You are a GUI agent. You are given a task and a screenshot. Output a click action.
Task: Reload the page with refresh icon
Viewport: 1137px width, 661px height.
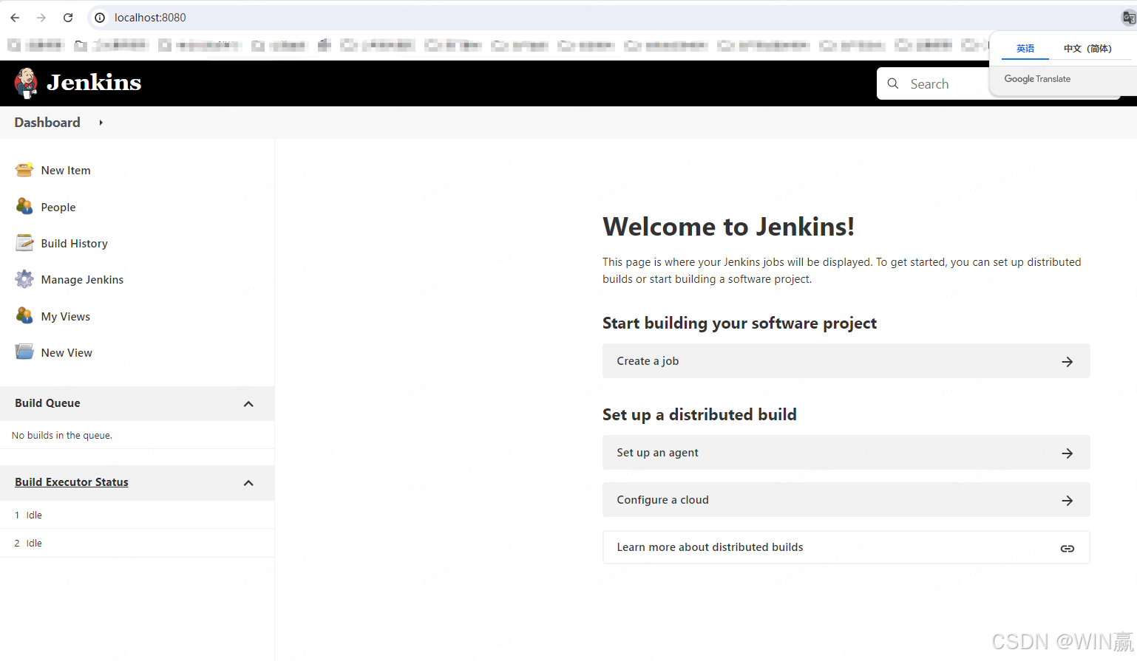point(68,18)
